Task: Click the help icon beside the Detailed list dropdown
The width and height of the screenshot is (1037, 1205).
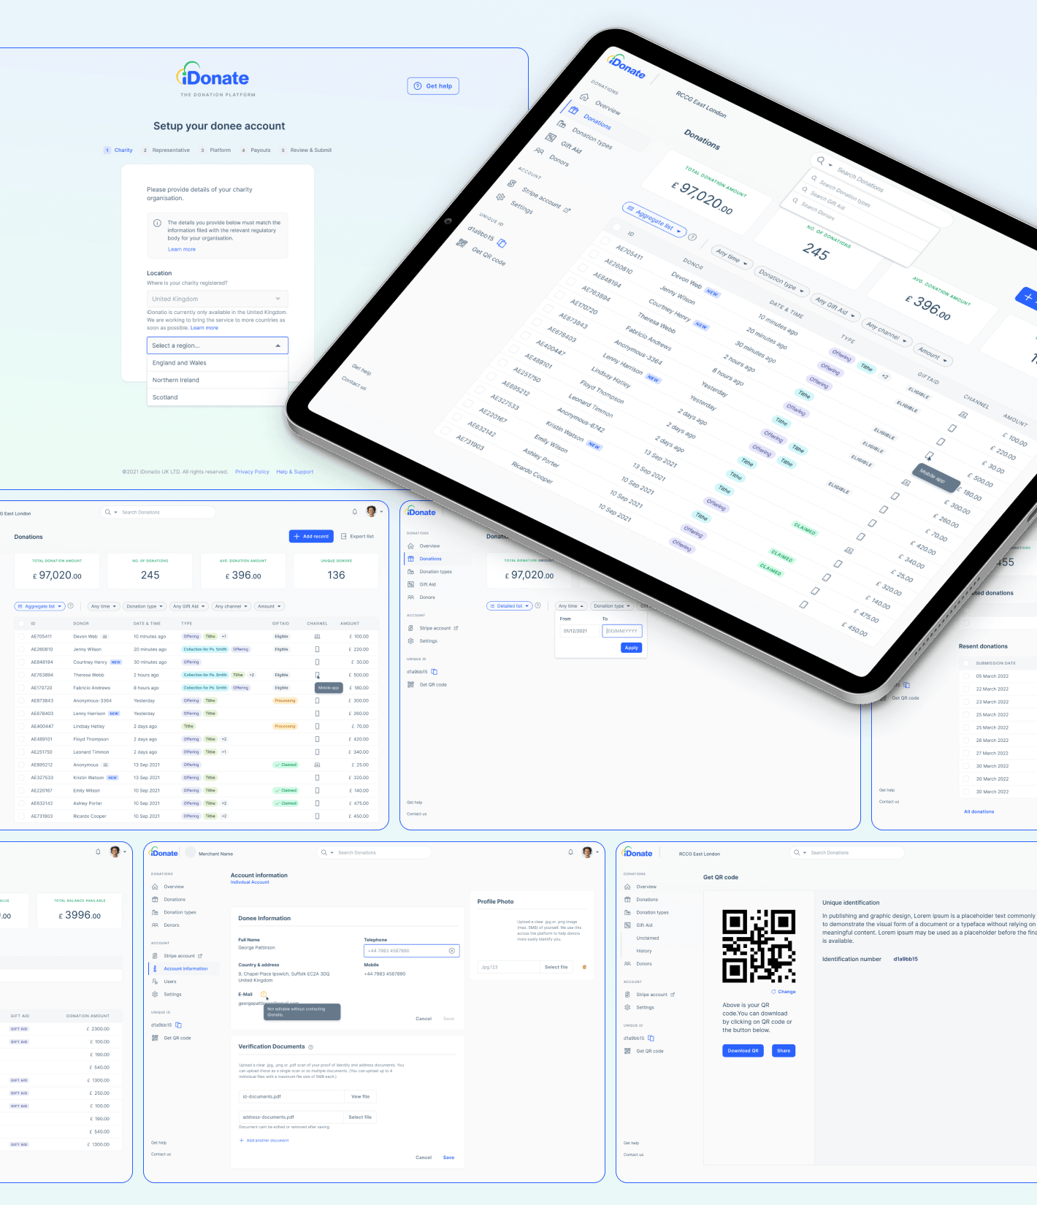Action: 538,605
